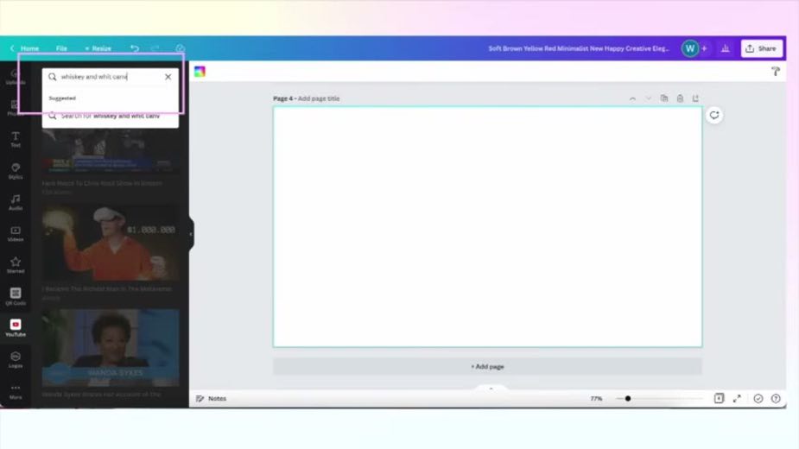Click the add page icon above the canvas
Image resolution: width=799 pixels, height=449 pixels.
coord(695,98)
